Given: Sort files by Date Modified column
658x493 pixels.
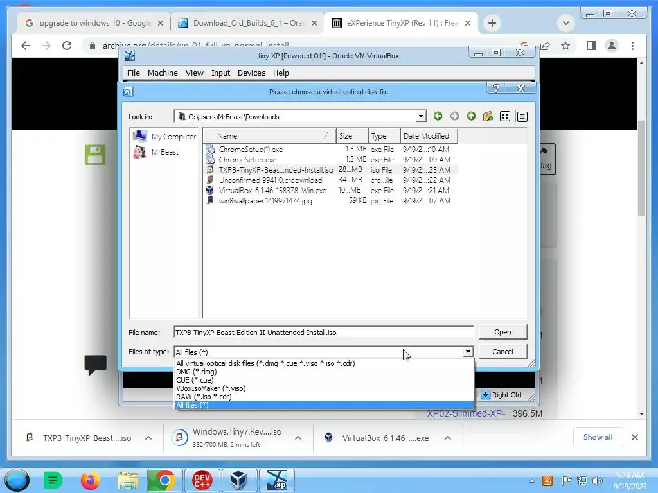Looking at the screenshot, I should click(429, 136).
